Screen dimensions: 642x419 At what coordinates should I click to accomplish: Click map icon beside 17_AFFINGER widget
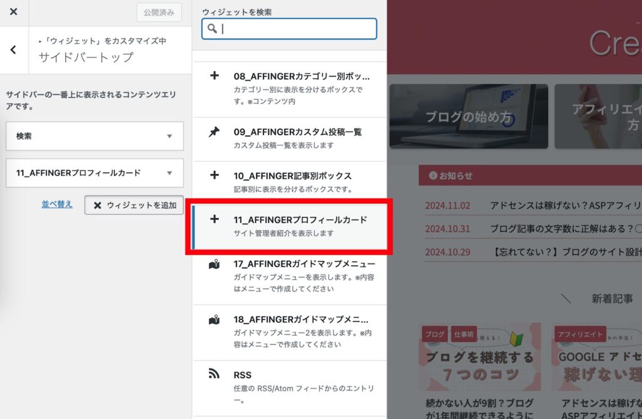tap(214, 264)
